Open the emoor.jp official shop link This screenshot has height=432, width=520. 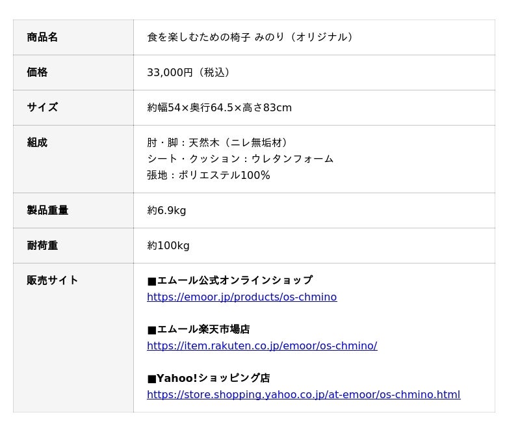(242, 297)
